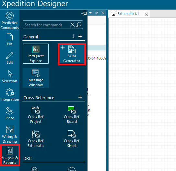Screen dimensions: 176x171
Task: Open the File sidebar menu
Action: coord(10,39)
